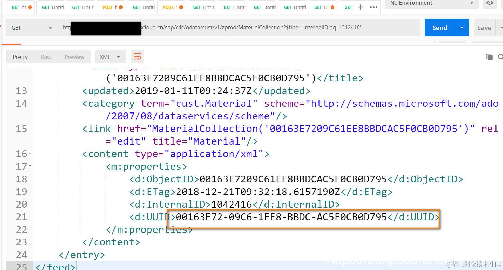This screenshot has height=270, width=503.
Task: Open the tab options ellipsis menu
Action: coord(373,7)
